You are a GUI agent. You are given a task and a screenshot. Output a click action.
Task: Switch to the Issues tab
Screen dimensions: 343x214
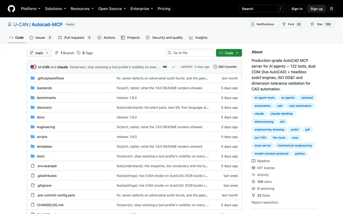[x=41, y=38]
